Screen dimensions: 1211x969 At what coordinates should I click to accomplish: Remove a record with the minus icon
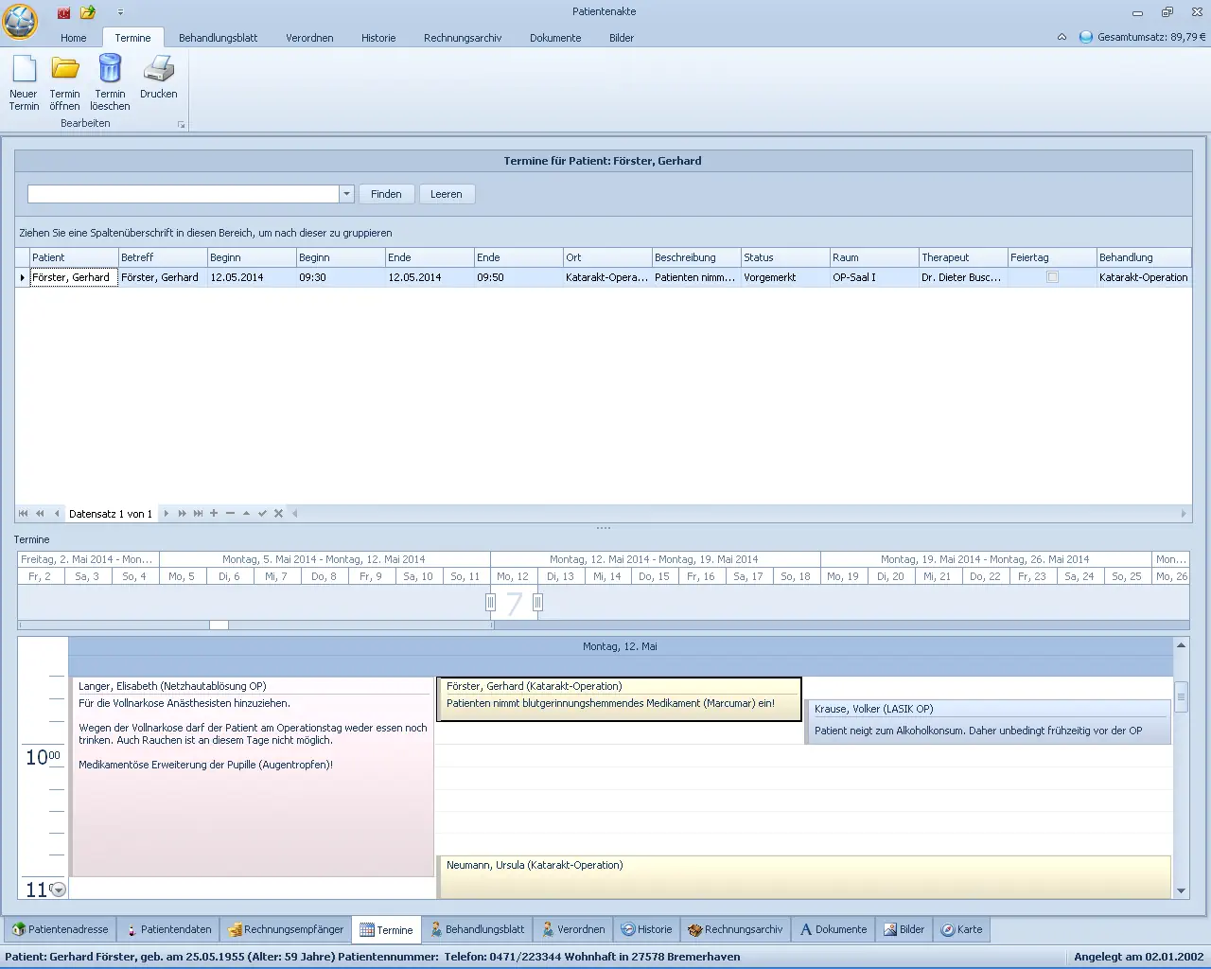click(230, 513)
